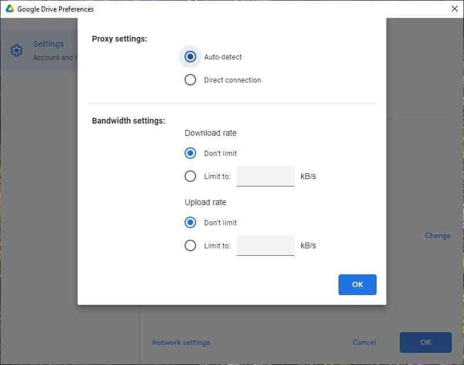Select Don't limit under Download rate
The width and height of the screenshot is (464, 365).
[190, 153]
